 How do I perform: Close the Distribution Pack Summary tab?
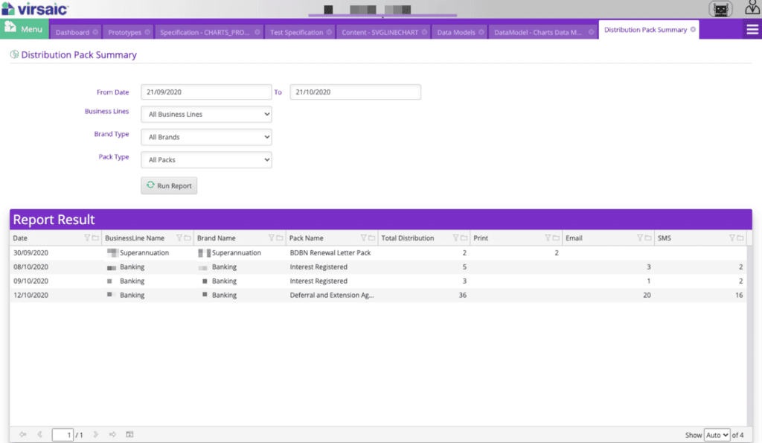[693, 30]
